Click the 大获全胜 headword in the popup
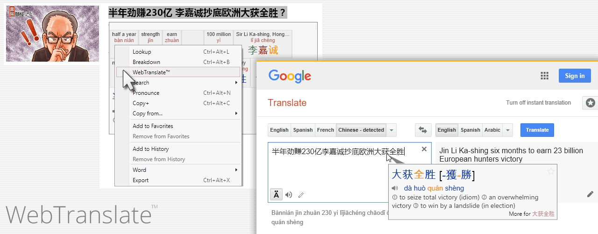The height and width of the screenshot is (234, 598). pyautogui.click(x=413, y=175)
